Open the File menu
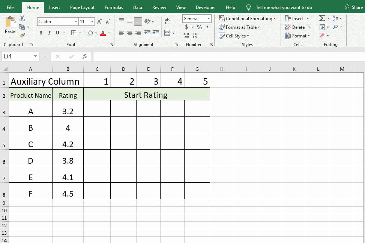 tap(10, 7)
